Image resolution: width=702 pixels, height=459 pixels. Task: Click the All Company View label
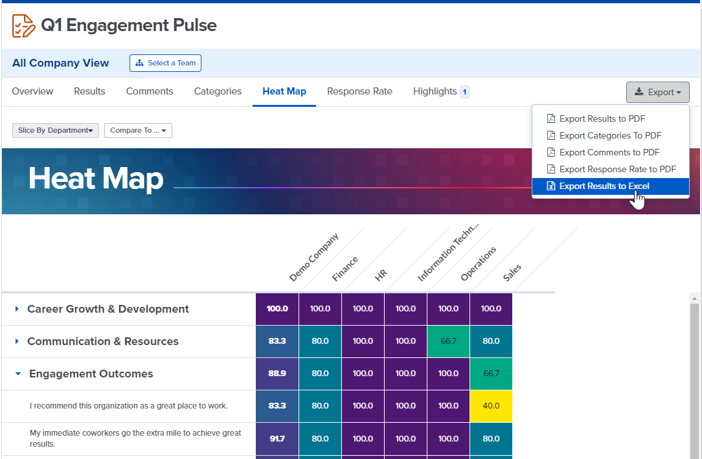[60, 63]
